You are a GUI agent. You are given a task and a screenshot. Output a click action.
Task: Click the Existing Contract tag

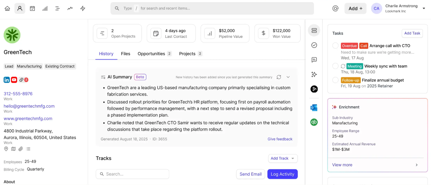(x=60, y=67)
